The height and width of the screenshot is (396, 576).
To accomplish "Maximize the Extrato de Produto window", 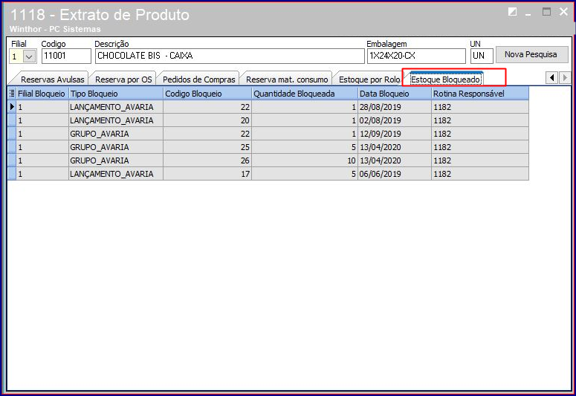I will point(546,12).
